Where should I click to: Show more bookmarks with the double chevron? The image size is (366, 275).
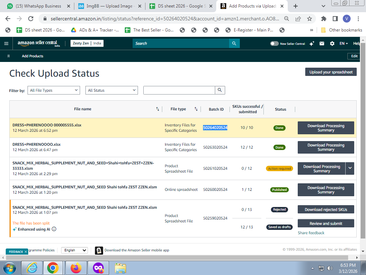(x=311, y=30)
